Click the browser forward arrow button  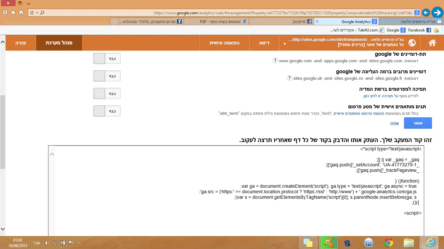click(437, 13)
